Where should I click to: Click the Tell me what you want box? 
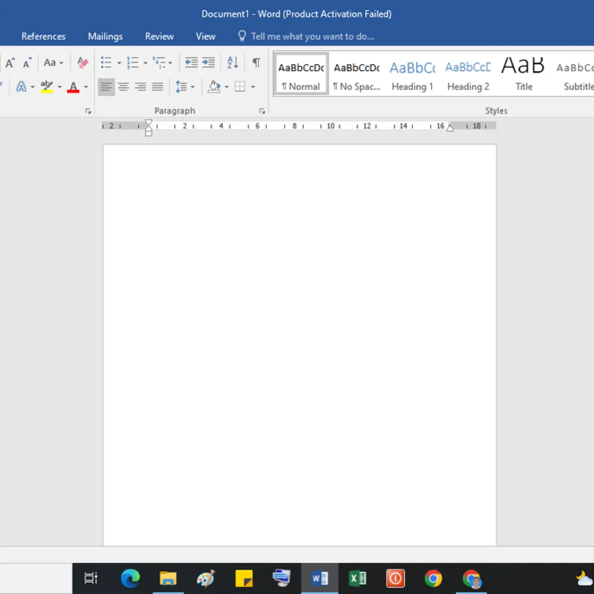306,36
